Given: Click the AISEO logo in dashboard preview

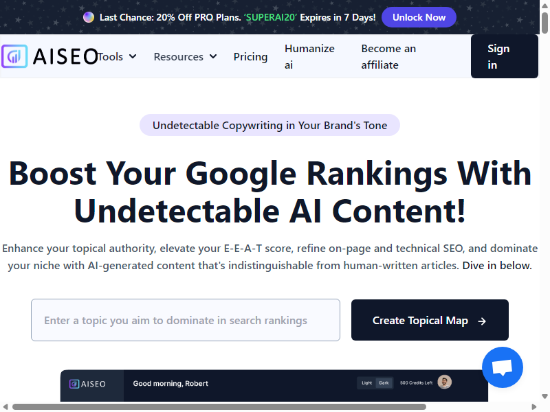Looking at the screenshot, I should coord(87,384).
